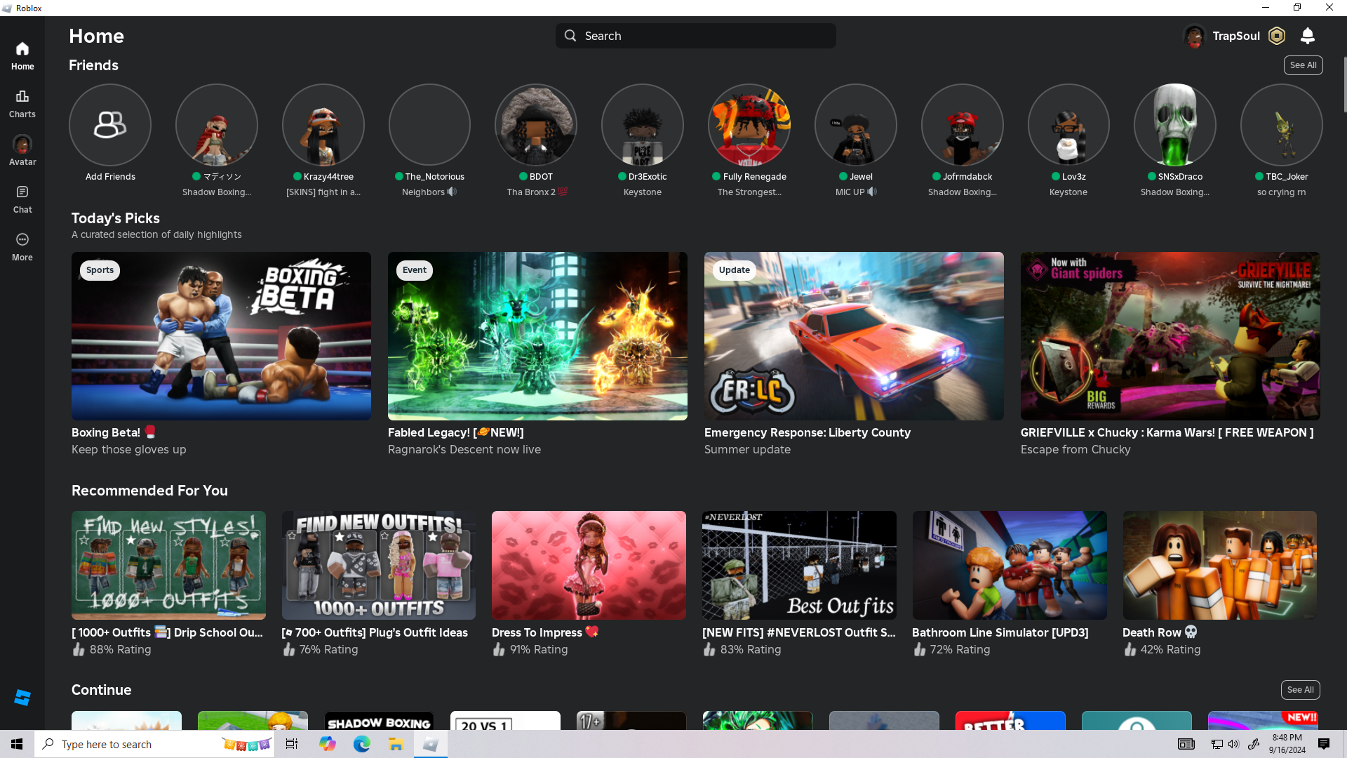Screen dimensions: 1347x758
Task: Open Emergency Response: Liberty County title
Action: (807, 433)
